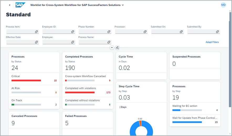Open value help for Employee ID field

(x=73, y=32)
